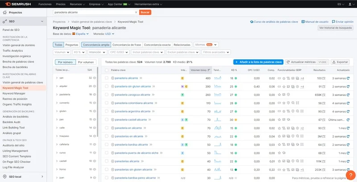
Task: Tick the checkbox for 'panaderia colombiana alicante'
Action: 107,103
